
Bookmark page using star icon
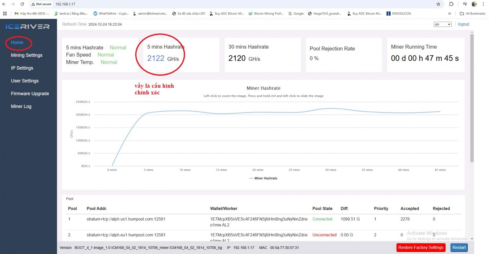point(438,4)
